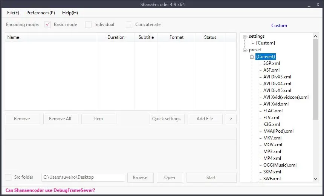Enable Basic mode encoding checkbox

pyautogui.click(x=48, y=24)
